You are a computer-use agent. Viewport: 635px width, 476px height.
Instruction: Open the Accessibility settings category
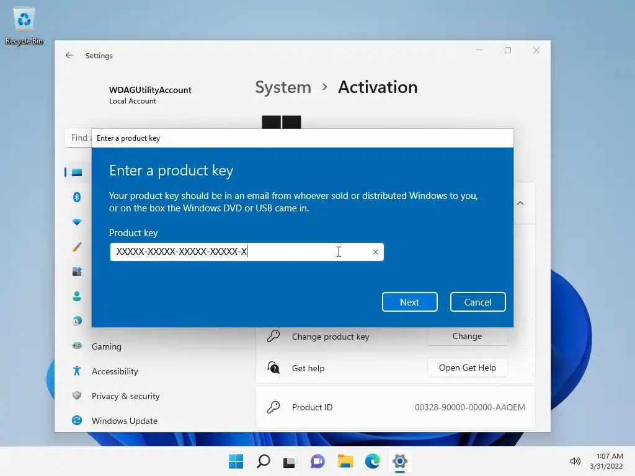click(115, 371)
